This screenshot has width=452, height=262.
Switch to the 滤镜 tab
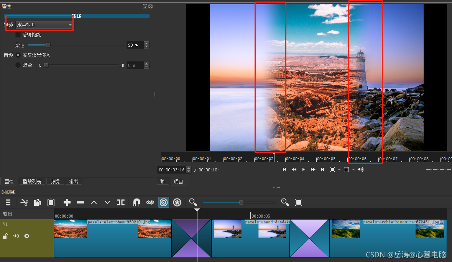[x=55, y=181]
